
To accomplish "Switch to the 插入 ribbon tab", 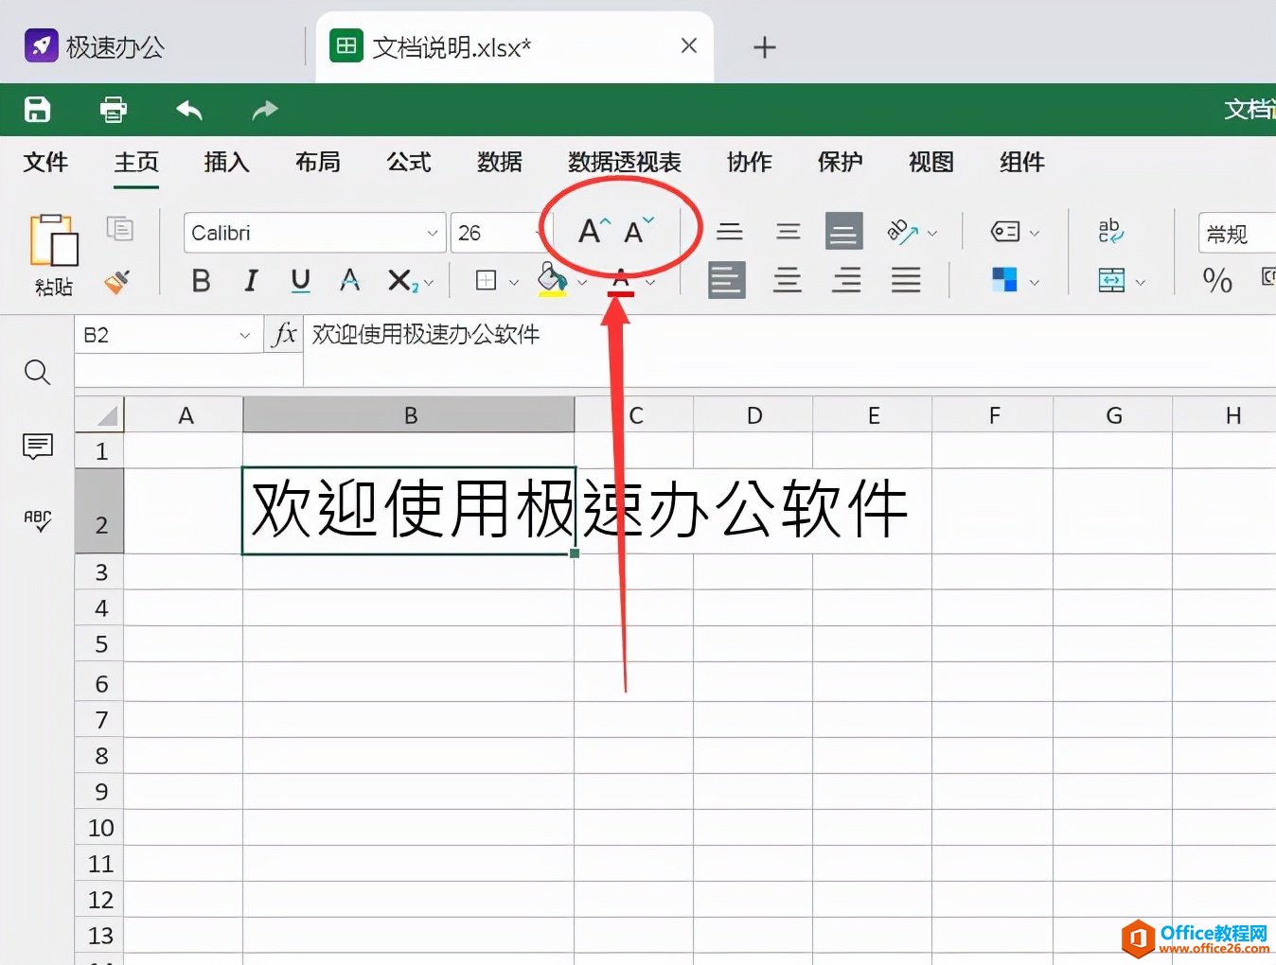I will pyautogui.click(x=225, y=163).
